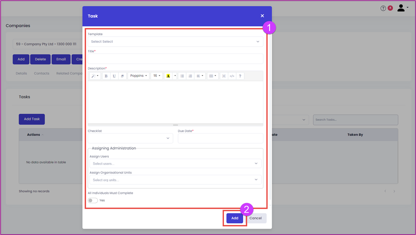Click into the Due Date field

pos(221,138)
